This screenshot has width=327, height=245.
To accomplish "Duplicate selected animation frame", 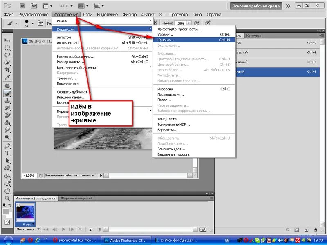I will pyautogui.click(x=90, y=229).
